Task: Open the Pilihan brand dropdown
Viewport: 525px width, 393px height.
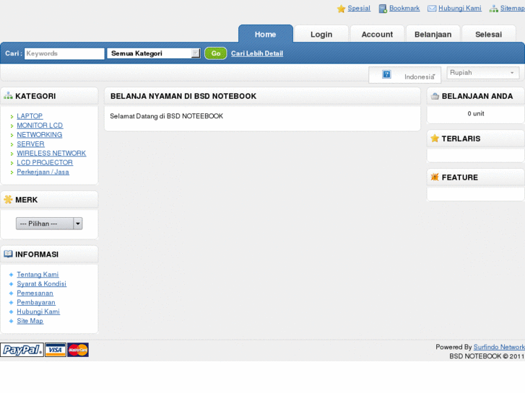Action: [x=49, y=224]
